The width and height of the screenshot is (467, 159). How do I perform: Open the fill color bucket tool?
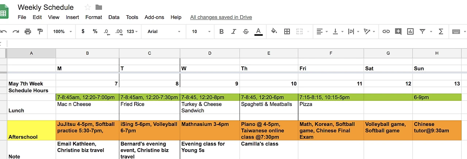point(274,32)
